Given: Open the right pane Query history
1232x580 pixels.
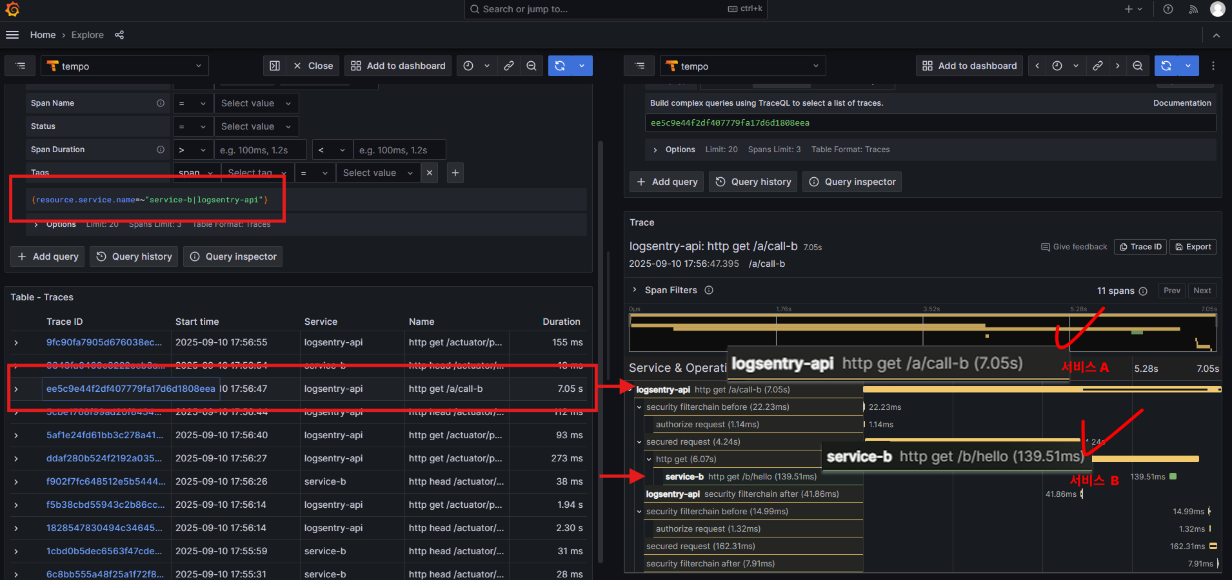Looking at the screenshot, I should click(x=753, y=182).
